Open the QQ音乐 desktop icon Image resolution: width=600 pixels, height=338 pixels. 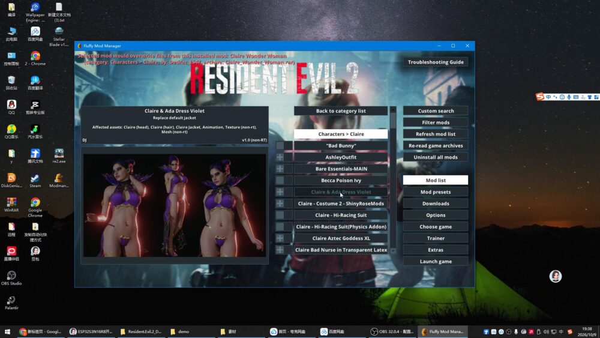coord(11,131)
